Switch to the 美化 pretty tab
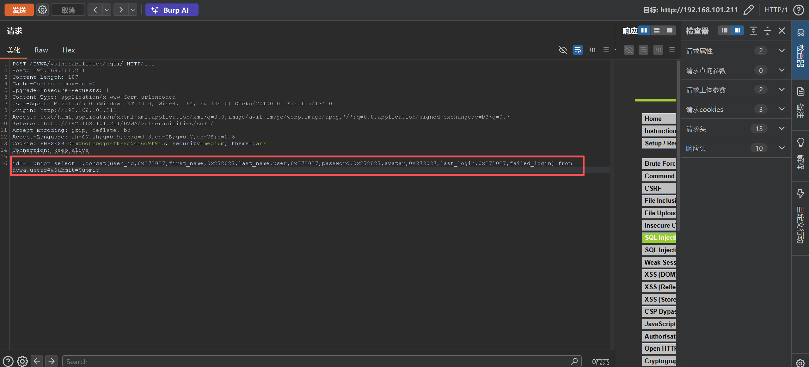809x367 pixels. coord(14,50)
